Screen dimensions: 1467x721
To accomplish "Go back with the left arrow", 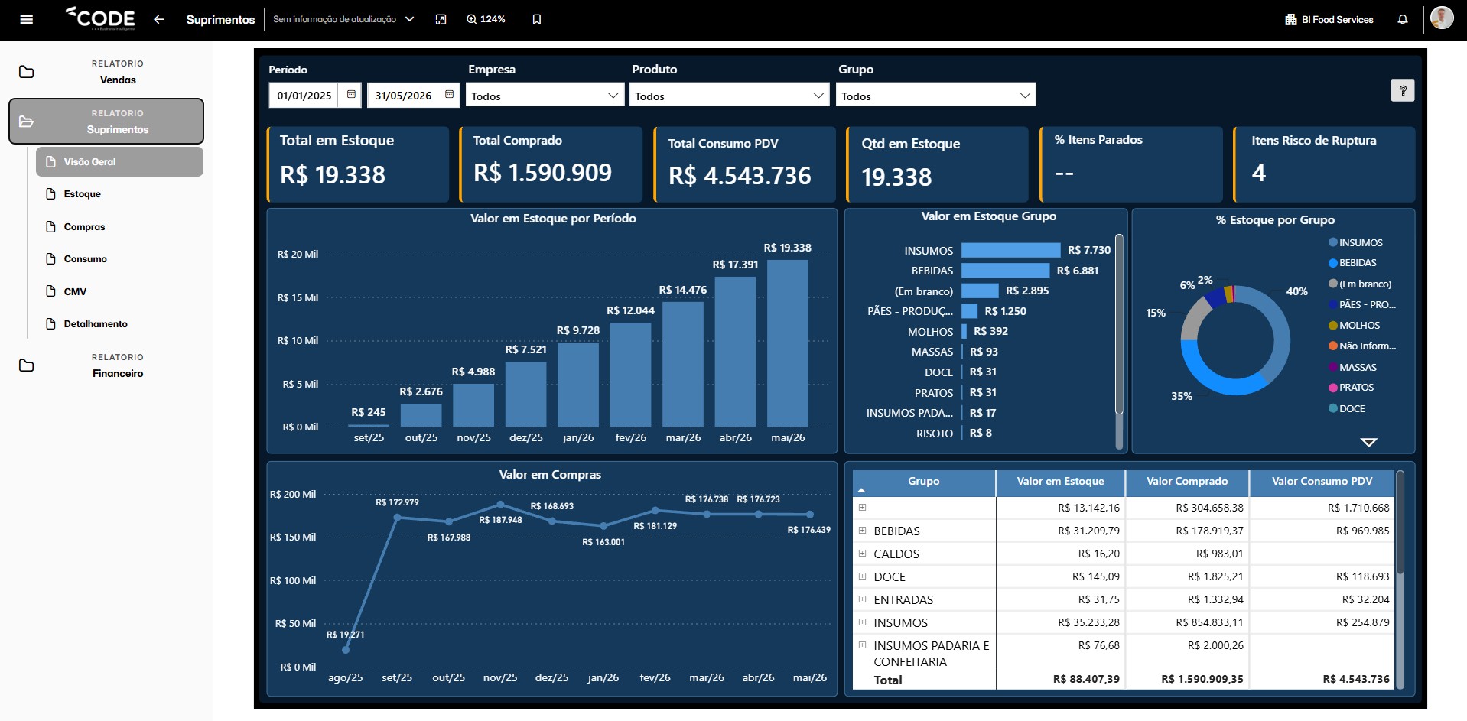I will (x=159, y=20).
